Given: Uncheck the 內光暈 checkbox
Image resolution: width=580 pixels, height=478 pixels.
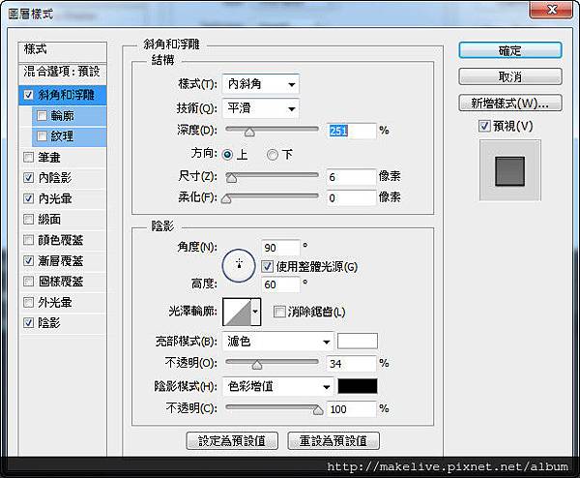Looking at the screenshot, I should coord(28,198).
